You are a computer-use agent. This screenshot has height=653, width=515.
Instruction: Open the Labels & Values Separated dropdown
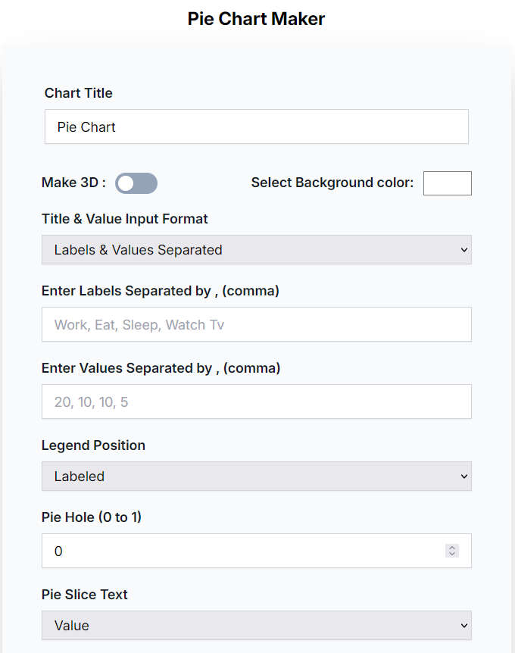tap(257, 249)
